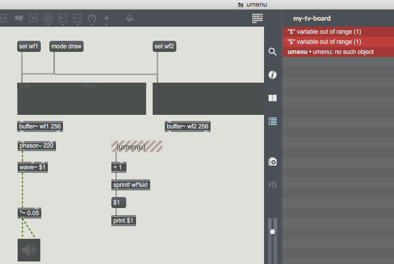394x264 pixels.
Task: Select the umenu no such object error
Action: pyautogui.click(x=338, y=52)
